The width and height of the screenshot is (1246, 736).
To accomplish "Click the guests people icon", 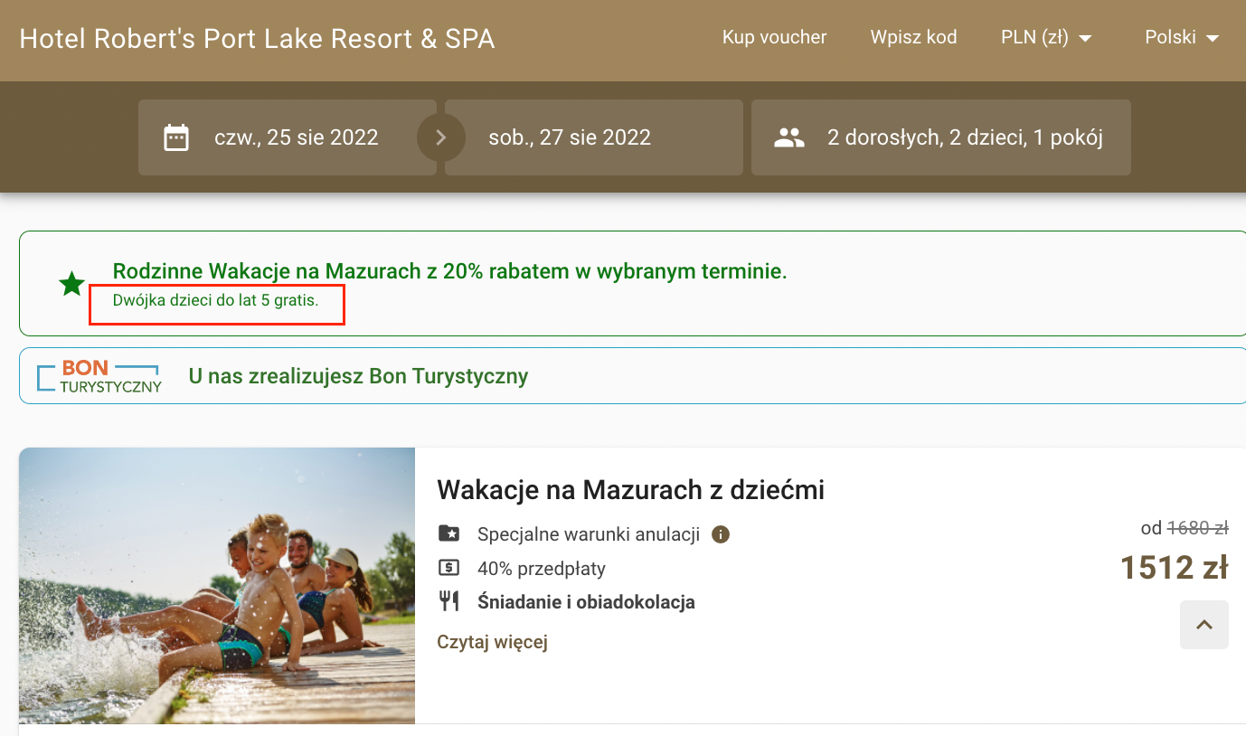I will pyautogui.click(x=789, y=137).
